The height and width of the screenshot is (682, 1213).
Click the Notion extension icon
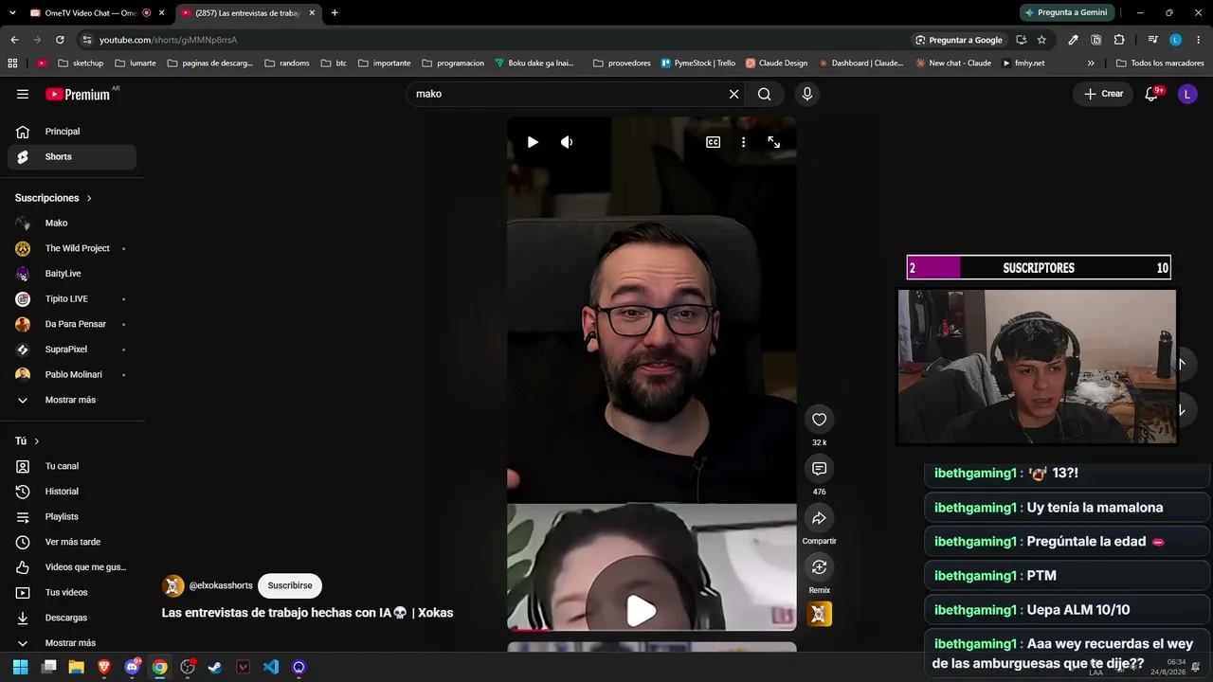click(x=1095, y=40)
